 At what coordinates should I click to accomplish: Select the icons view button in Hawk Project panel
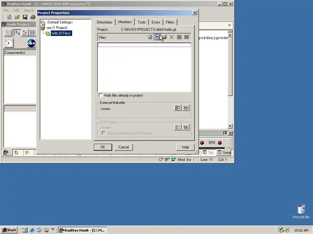tap(17, 33)
